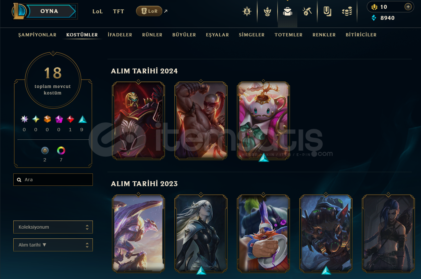Viewport: 421px width, 279px height.
Task: Click the Ara search field
Action: [x=53, y=180]
